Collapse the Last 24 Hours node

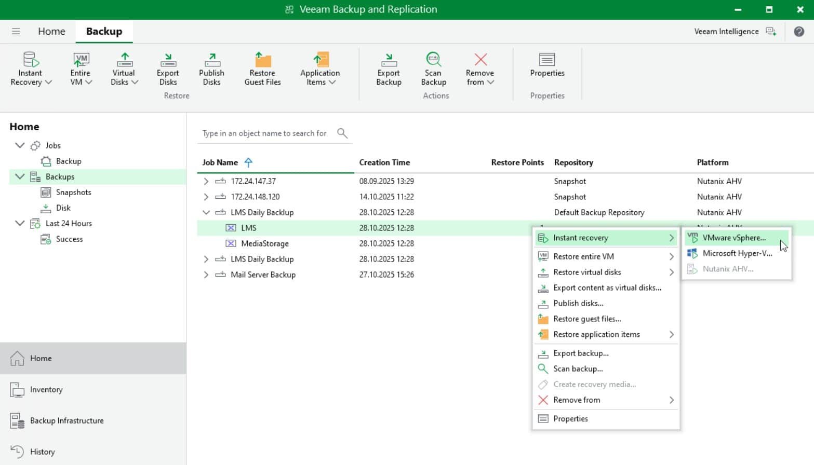(x=20, y=223)
